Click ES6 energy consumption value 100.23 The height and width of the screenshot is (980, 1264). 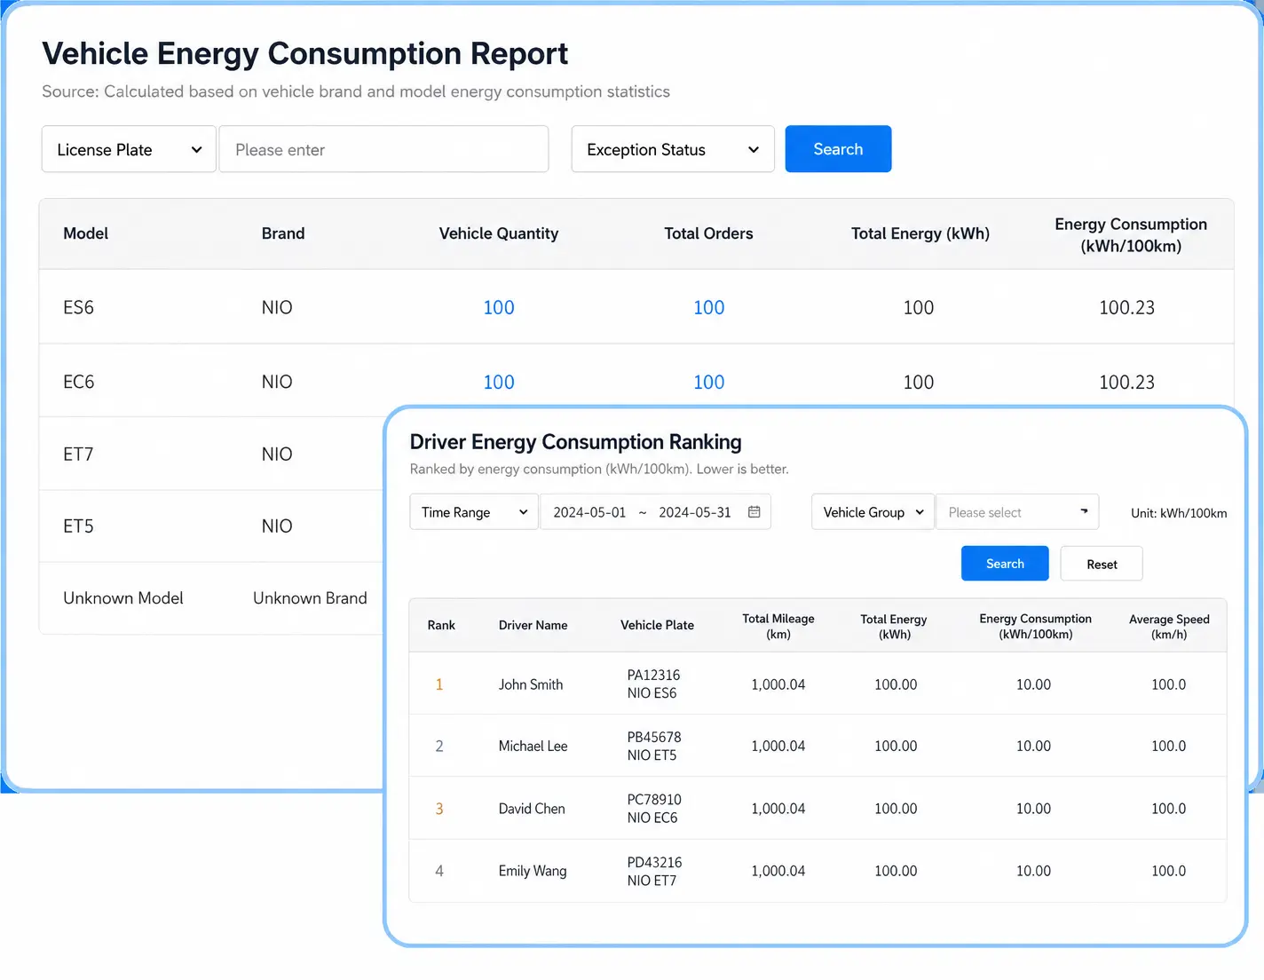(1126, 307)
